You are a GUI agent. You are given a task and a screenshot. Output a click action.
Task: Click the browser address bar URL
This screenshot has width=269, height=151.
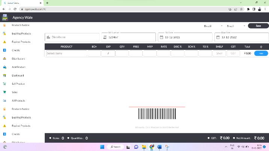pos(35,9)
